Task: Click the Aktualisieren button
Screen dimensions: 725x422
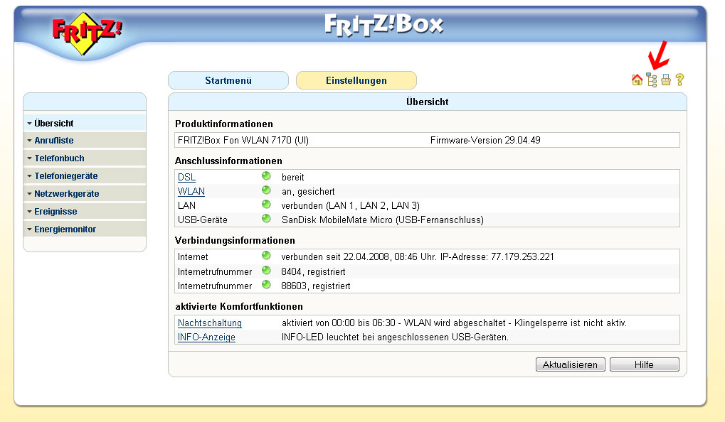Action: (570, 364)
